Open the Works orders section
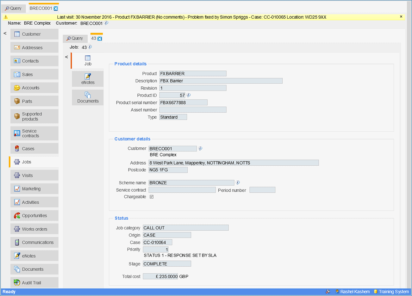Viewport: 412px width, 296px height. [35, 229]
